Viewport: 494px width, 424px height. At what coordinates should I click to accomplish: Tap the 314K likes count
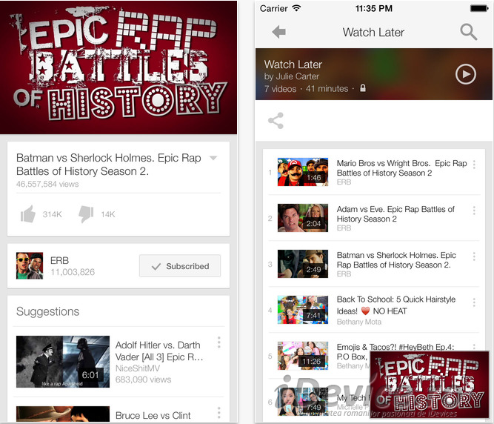click(x=53, y=214)
